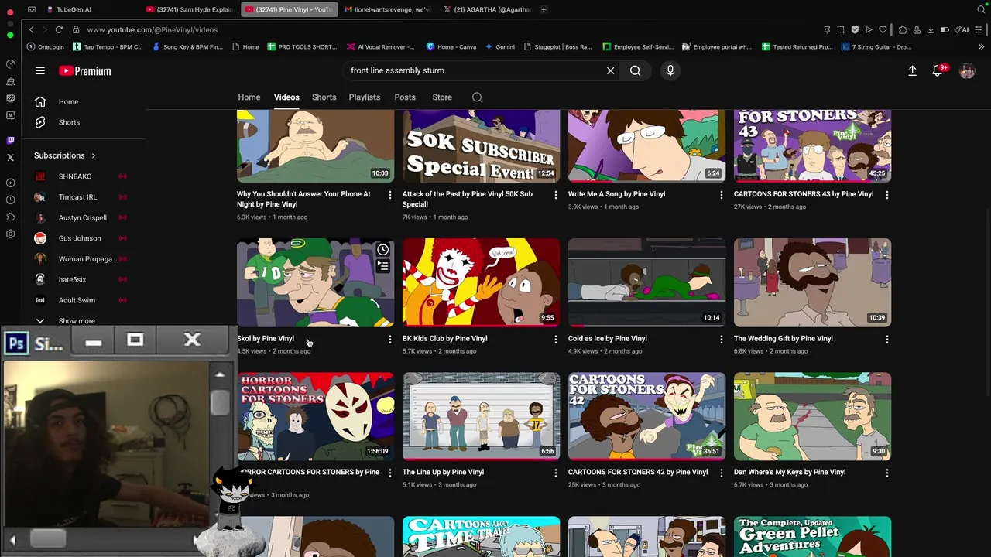Open options menu for Skol video
991x557 pixels.
pos(389,339)
